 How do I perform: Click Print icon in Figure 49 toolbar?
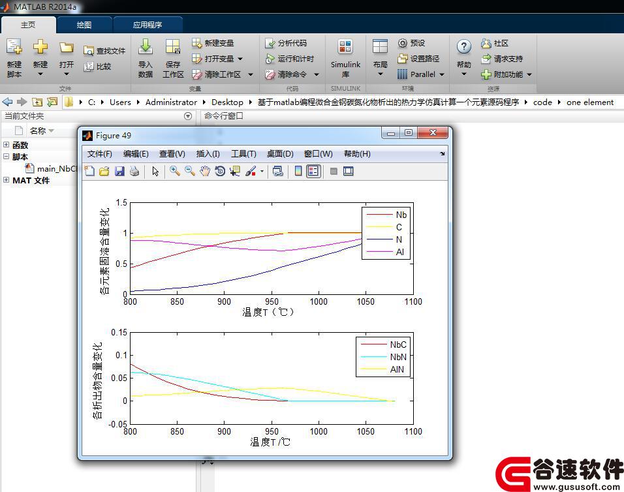[134, 172]
